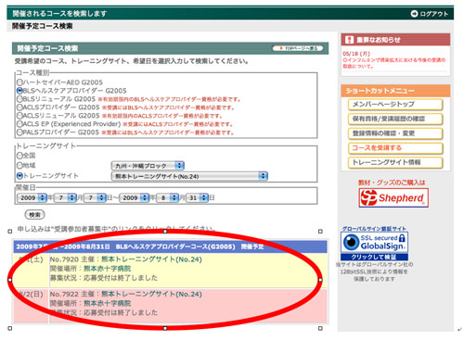464x341 pixels.
Task: Click 熊本赤十字病院 venue in No.7920 row
Action: pos(108,269)
